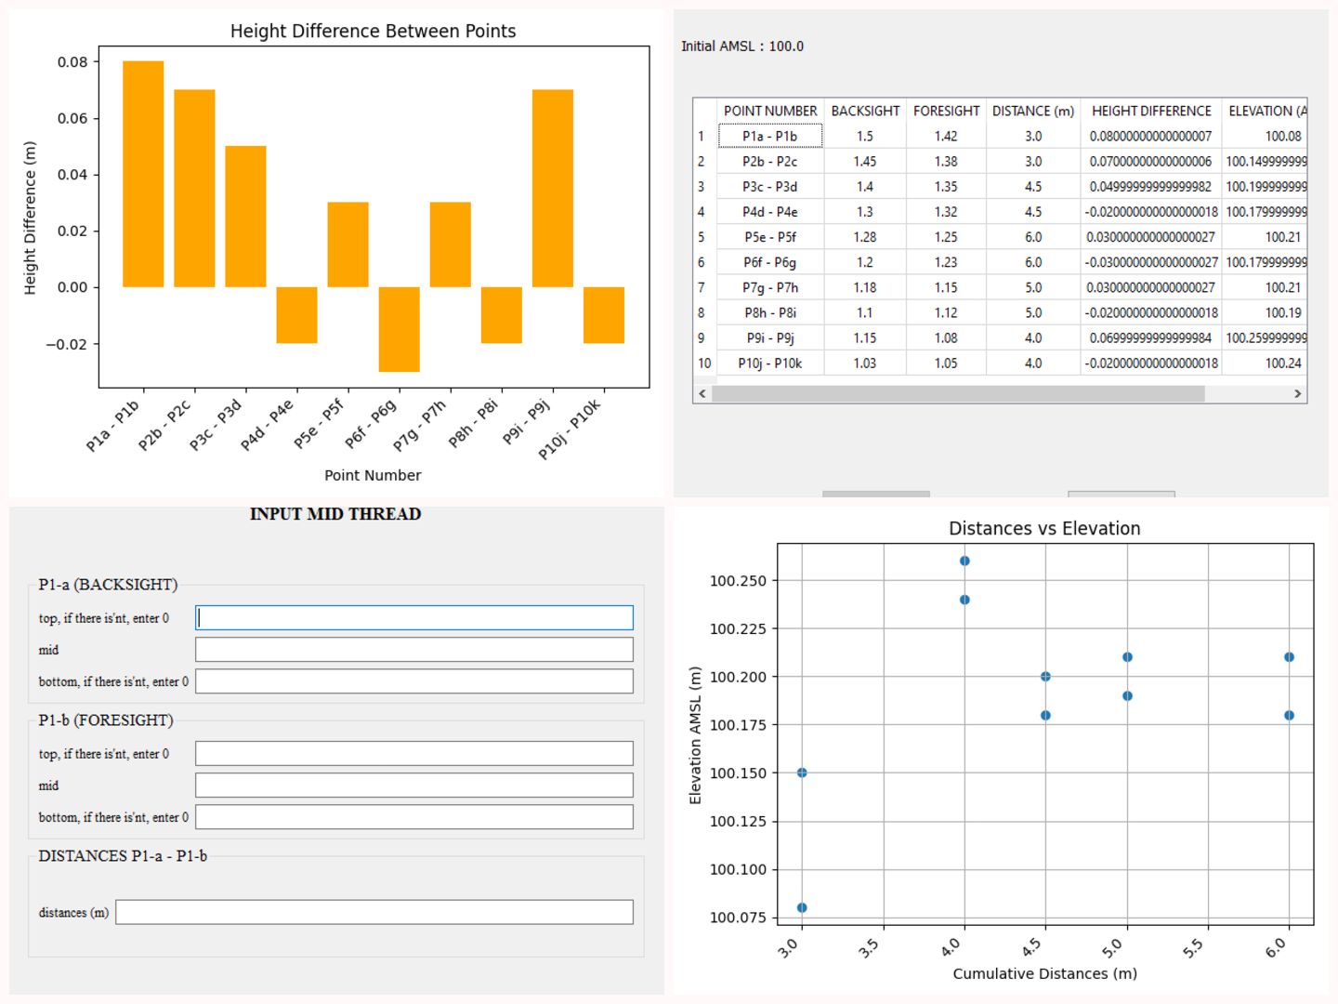Image resolution: width=1338 pixels, height=1004 pixels.
Task: Click the table's top-left corner select-all cell
Action: click(x=704, y=111)
